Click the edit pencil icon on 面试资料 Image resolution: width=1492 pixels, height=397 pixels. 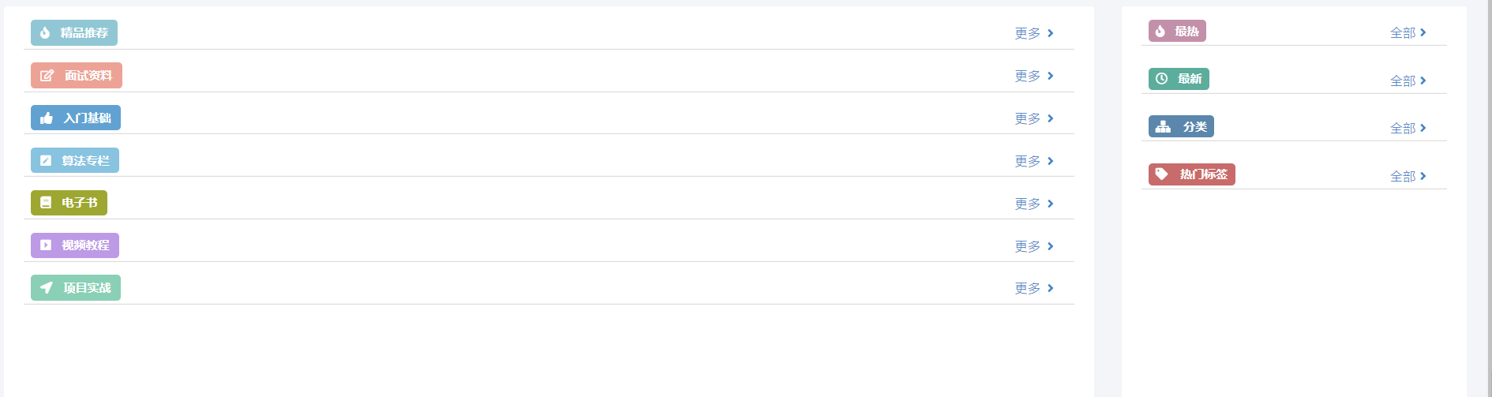[47, 76]
